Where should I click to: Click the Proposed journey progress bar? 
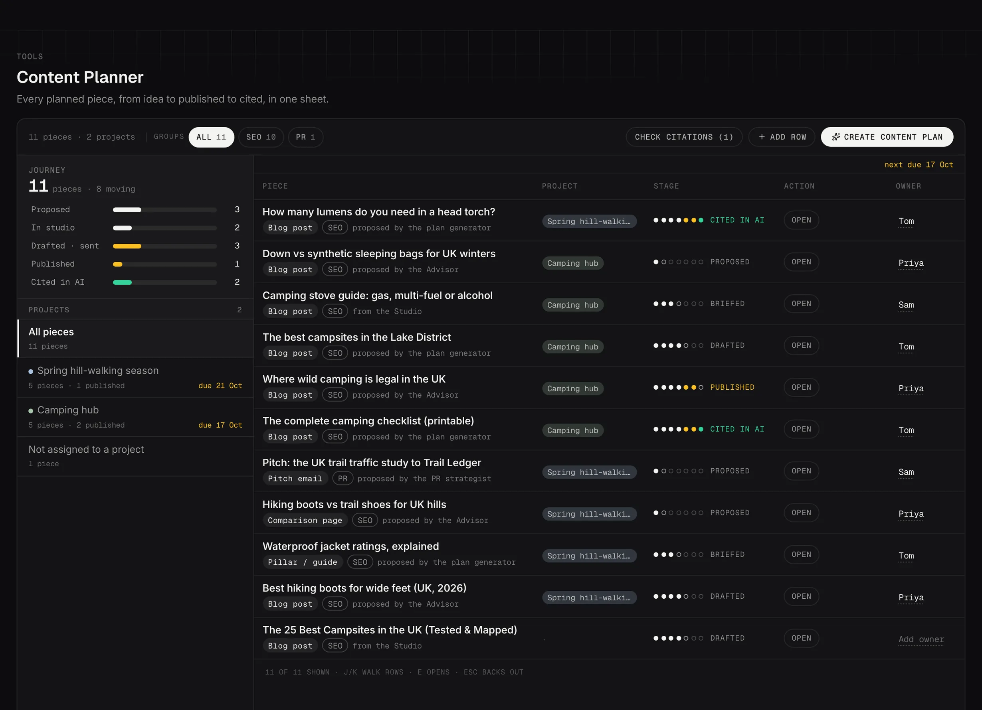point(164,210)
